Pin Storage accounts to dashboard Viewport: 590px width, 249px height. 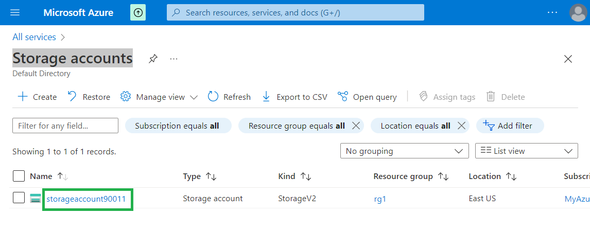click(x=153, y=59)
